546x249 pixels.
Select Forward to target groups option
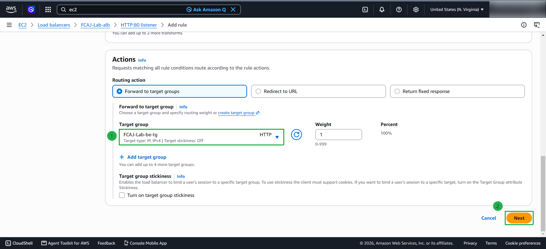click(179, 91)
